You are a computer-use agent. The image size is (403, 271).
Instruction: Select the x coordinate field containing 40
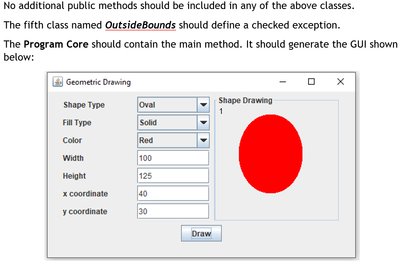(x=173, y=193)
